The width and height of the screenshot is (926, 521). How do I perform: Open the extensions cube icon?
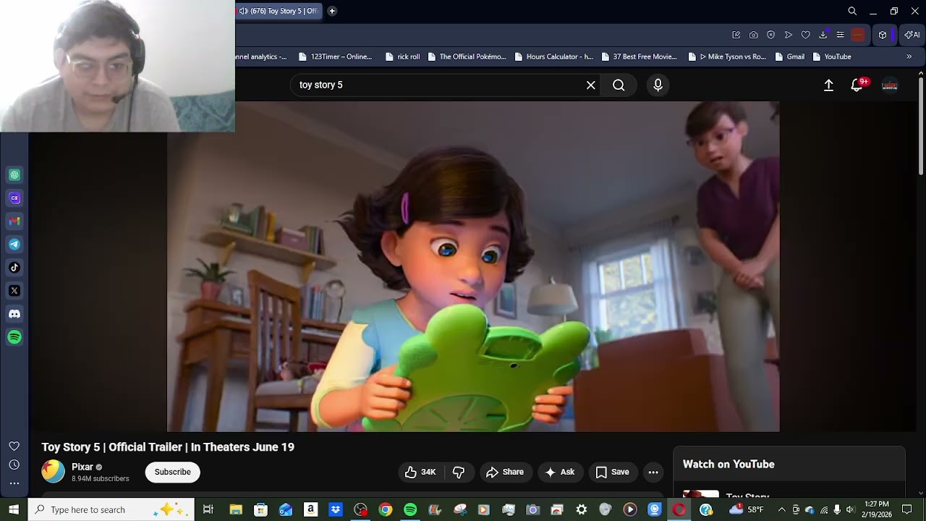click(x=883, y=35)
